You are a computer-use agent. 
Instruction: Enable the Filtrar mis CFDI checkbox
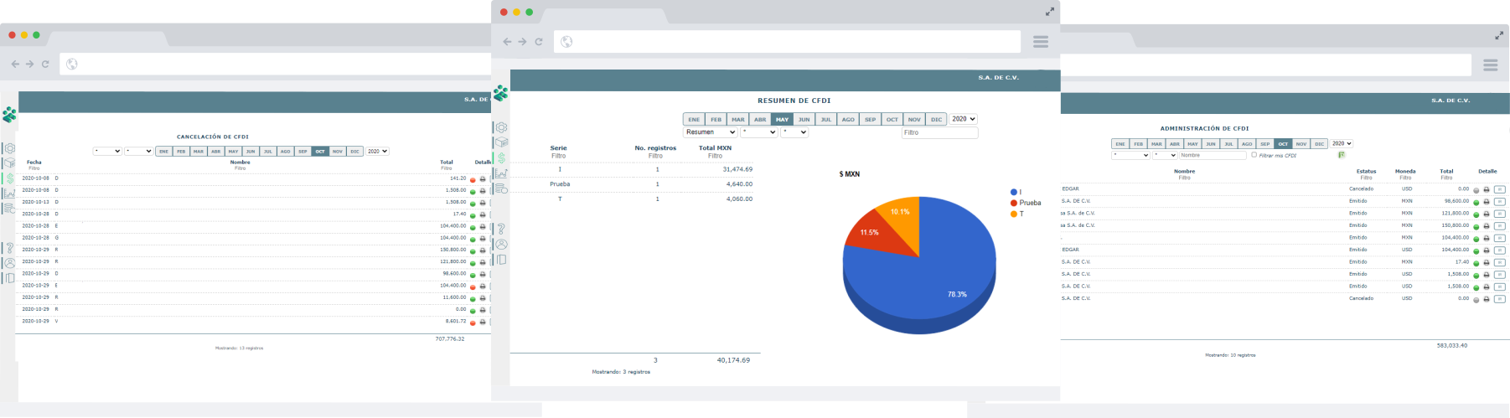tap(1254, 155)
